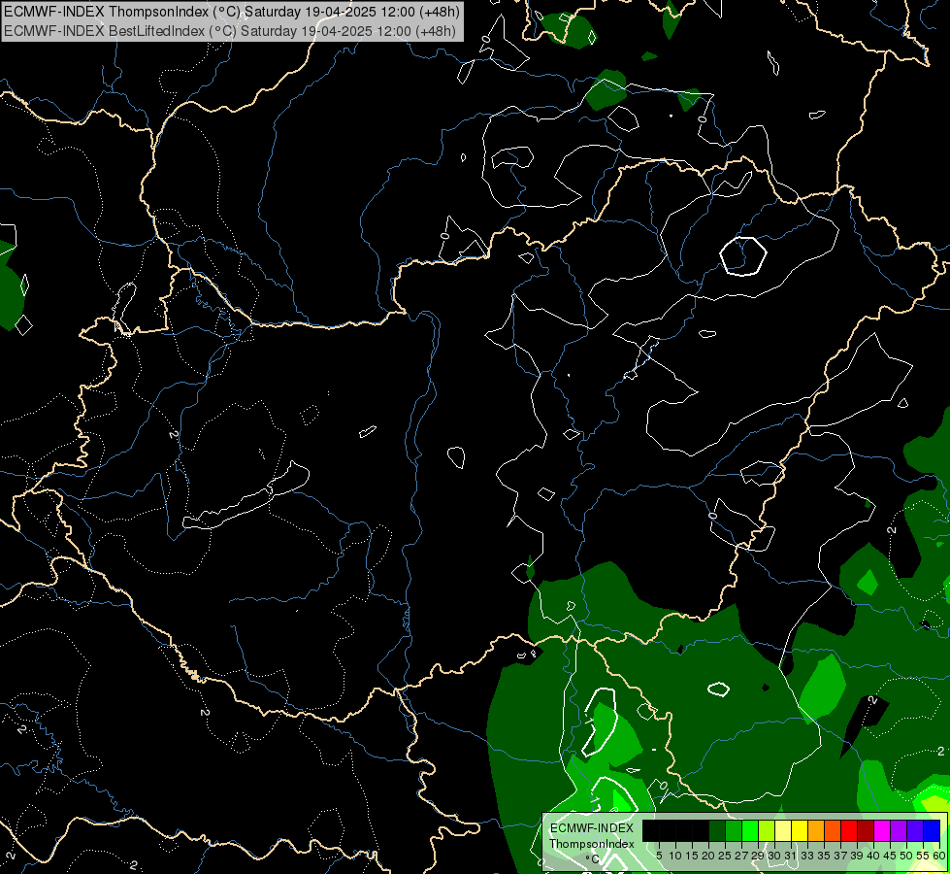Select orange-red 35-37 legend swatch
Image resolution: width=950 pixels, height=874 pixels.
pyautogui.click(x=833, y=830)
